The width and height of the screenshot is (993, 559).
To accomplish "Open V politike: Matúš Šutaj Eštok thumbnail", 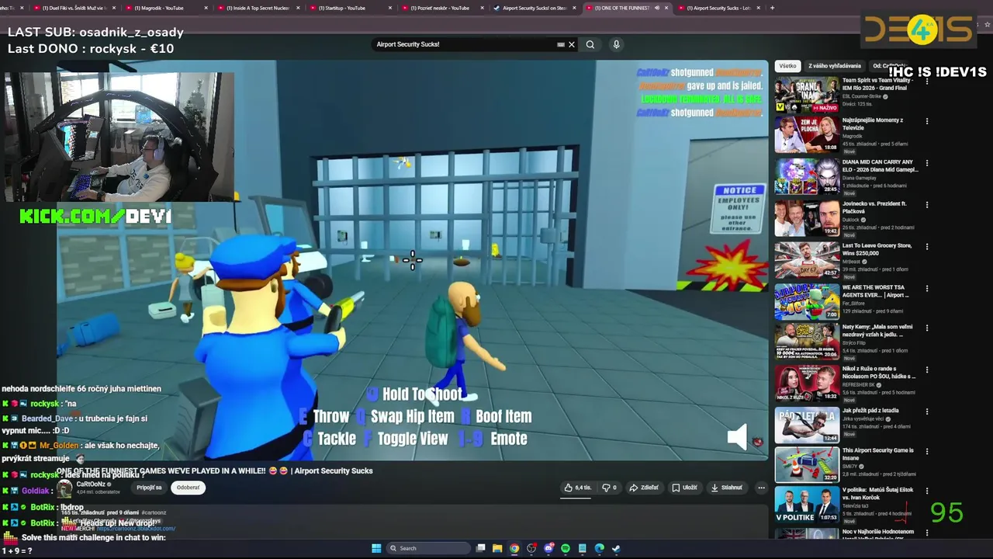I will point(807,505).
